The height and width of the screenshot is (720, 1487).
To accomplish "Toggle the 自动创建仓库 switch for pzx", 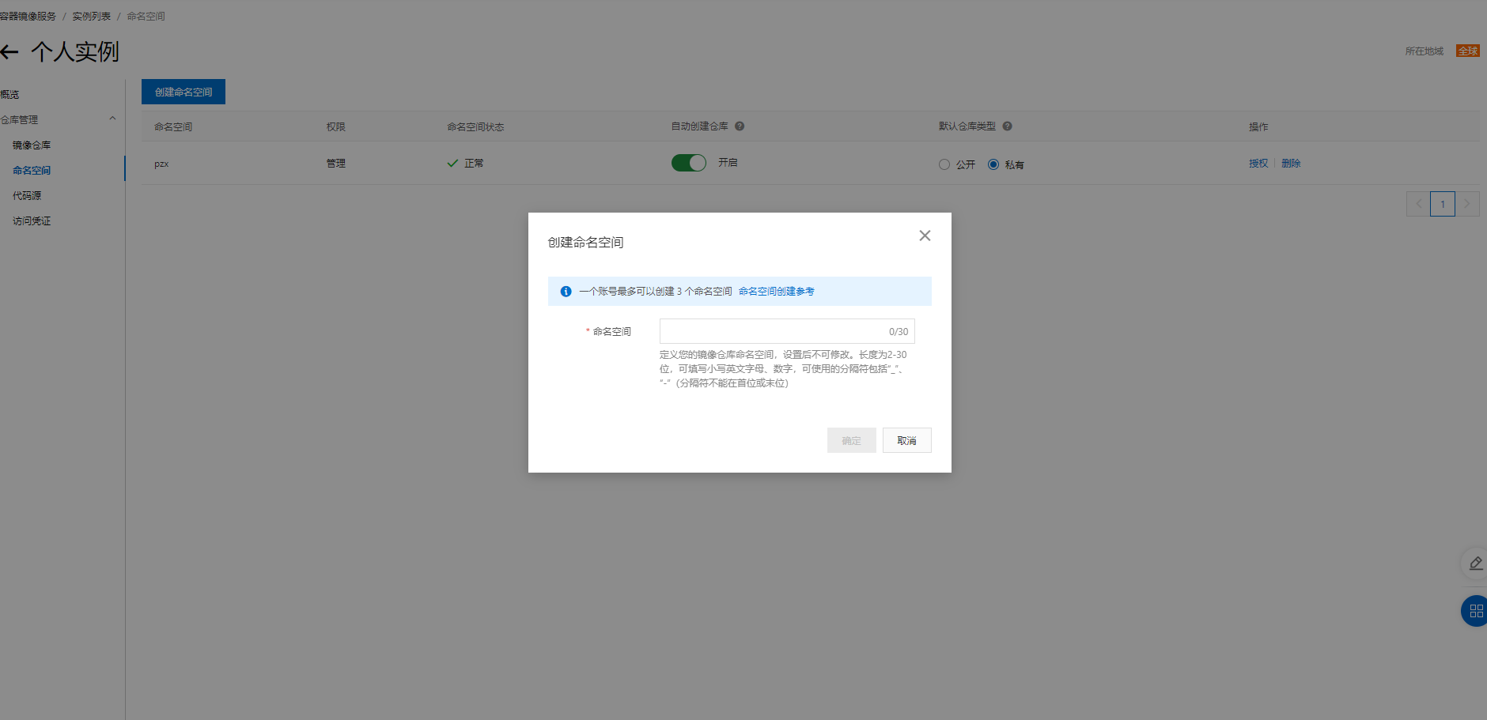I will tap(689, 163).
